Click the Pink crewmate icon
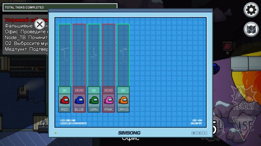Screen dimensions: 261x146 108,100
